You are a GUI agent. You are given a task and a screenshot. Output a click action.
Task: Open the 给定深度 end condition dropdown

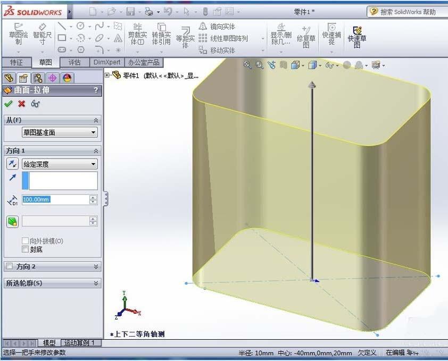tap(95, 164)
